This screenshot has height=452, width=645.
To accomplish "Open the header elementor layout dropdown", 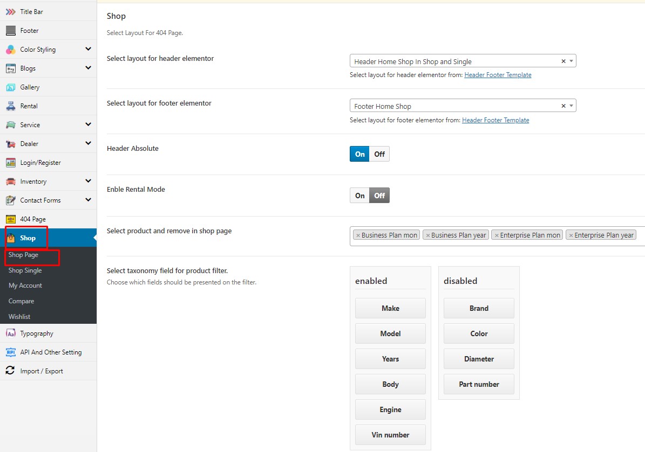I will click(572, 61).
